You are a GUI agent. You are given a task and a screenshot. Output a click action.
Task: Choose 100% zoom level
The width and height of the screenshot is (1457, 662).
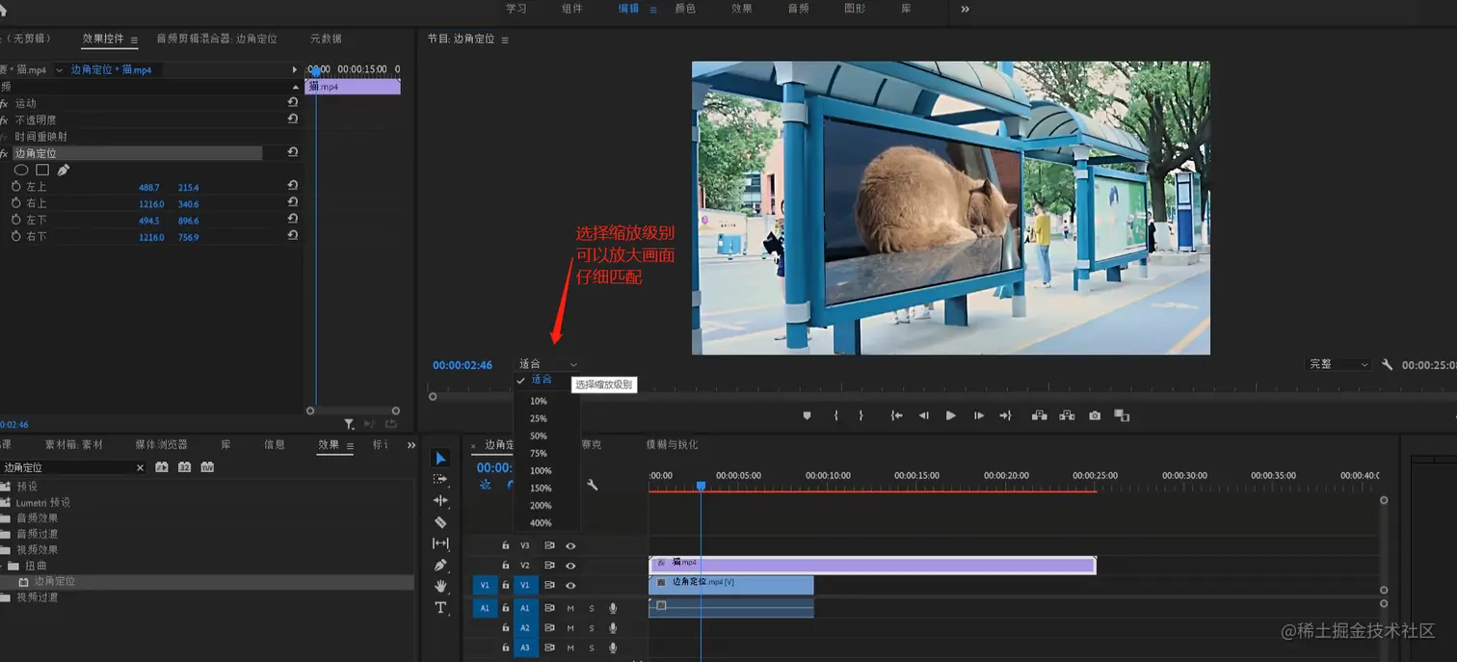tap(541, 470)
